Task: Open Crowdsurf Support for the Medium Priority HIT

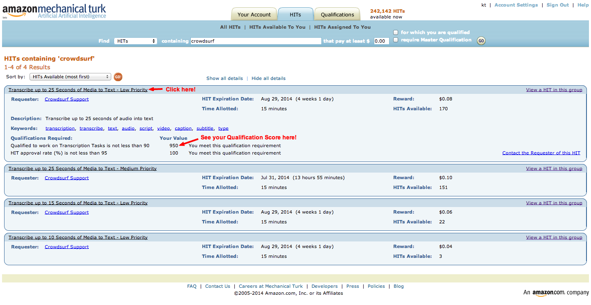Action: tap(66, 178)
